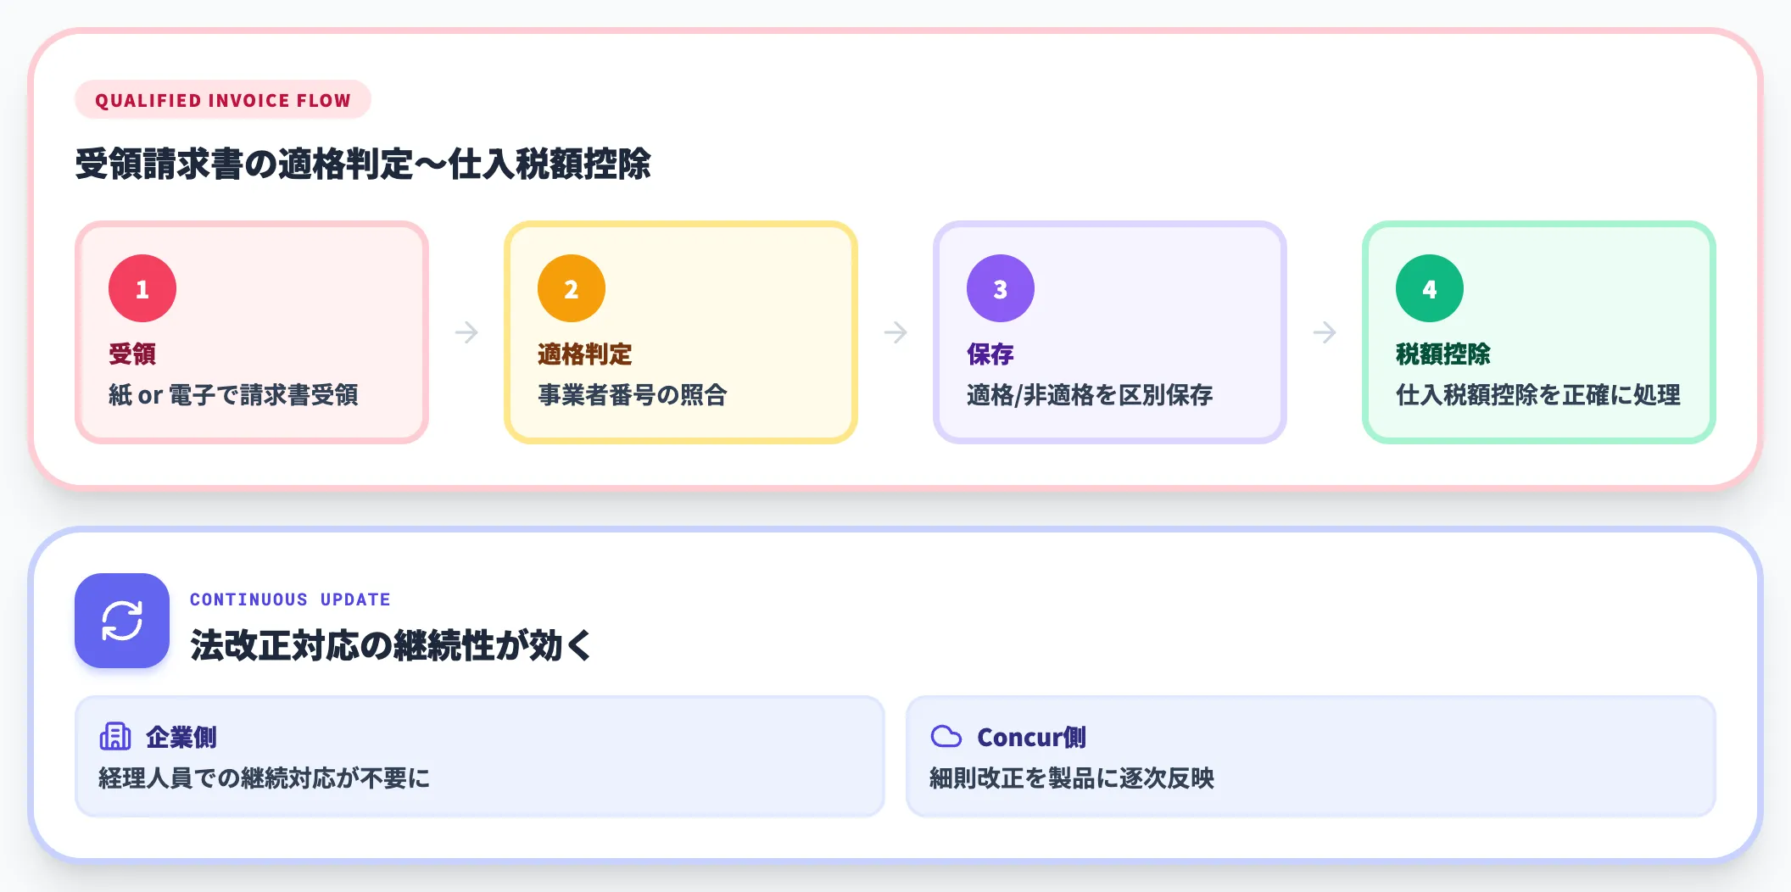Viewport: 1791px width, 892px height.
Task: Select the QUALIFIED INVOICE FLOW badge
Action: [223, 100]
